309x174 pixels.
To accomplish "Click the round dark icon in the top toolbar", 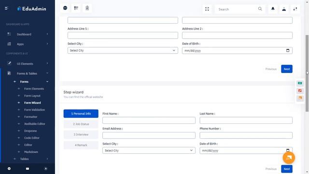I will point(65,8).
